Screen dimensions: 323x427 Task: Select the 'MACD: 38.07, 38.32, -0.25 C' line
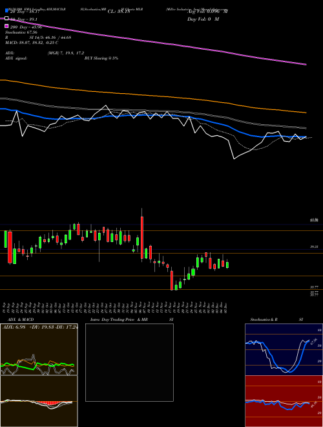pyautogui.click(x=32, y=43)
